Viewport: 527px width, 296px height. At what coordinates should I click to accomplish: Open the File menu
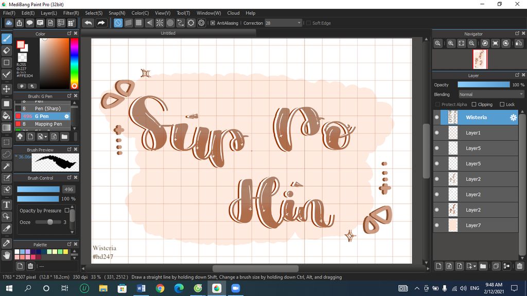coord(9,13)
